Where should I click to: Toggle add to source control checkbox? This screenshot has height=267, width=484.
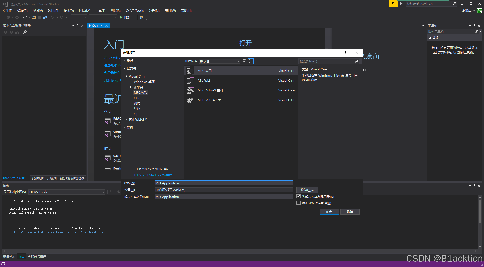click(298, 203)
